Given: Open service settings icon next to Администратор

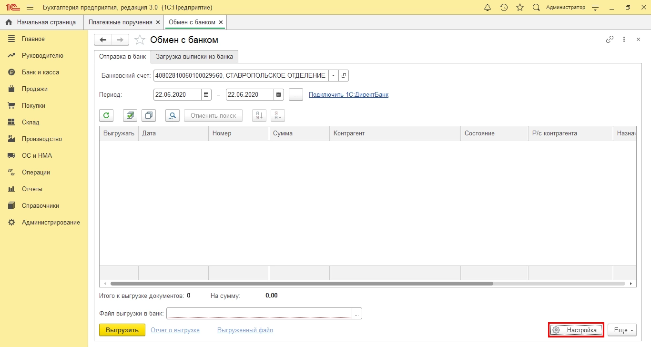Looking at the screenshot, I should click(x=595, y=8).
